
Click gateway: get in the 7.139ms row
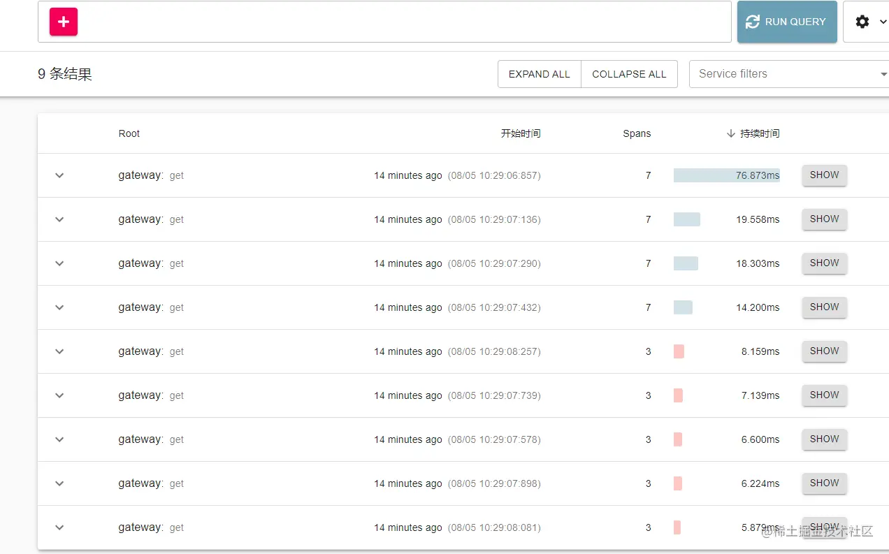151,395
